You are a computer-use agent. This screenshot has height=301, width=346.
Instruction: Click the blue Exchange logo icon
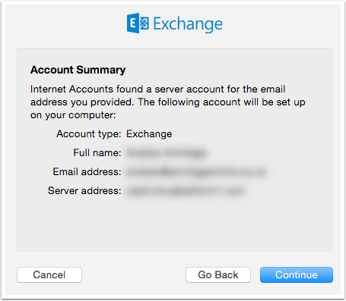138,24
